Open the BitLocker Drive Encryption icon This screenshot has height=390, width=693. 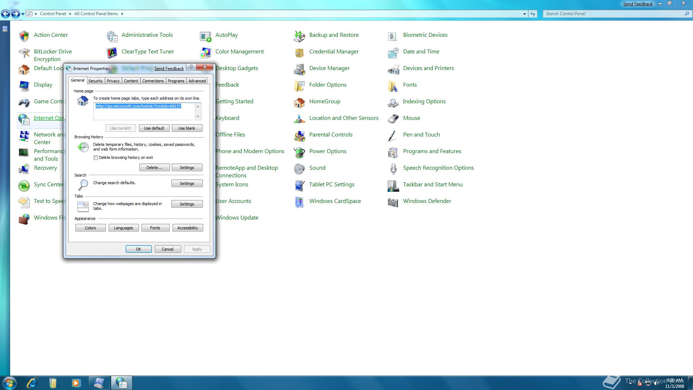pos(24,53)
